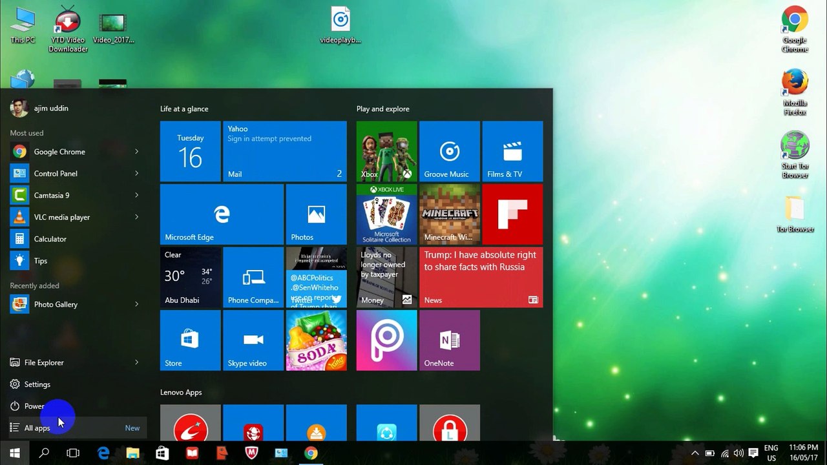
Task: Launch the Phone Companion tile
Action: point(253,277)
